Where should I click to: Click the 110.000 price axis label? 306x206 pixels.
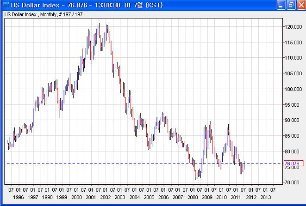click(293, 58)
